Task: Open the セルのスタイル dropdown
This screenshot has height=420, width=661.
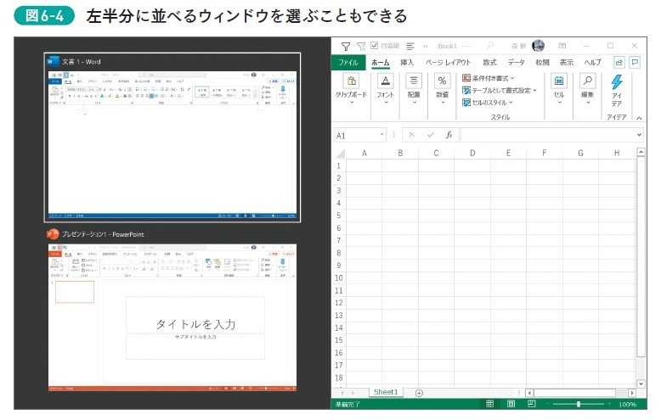Action: click(488, 103)
